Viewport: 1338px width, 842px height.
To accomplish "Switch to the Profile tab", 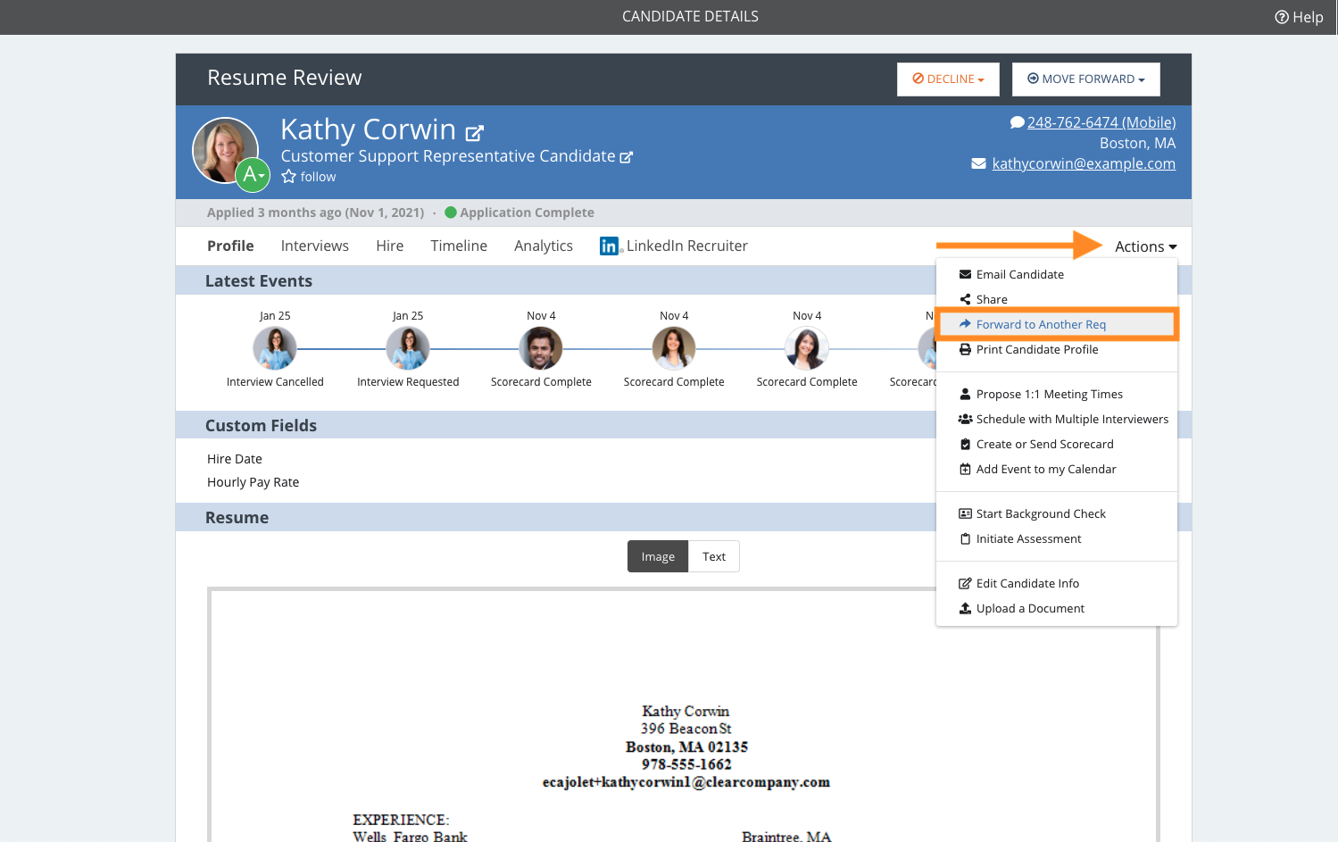I will coord(230,246).
